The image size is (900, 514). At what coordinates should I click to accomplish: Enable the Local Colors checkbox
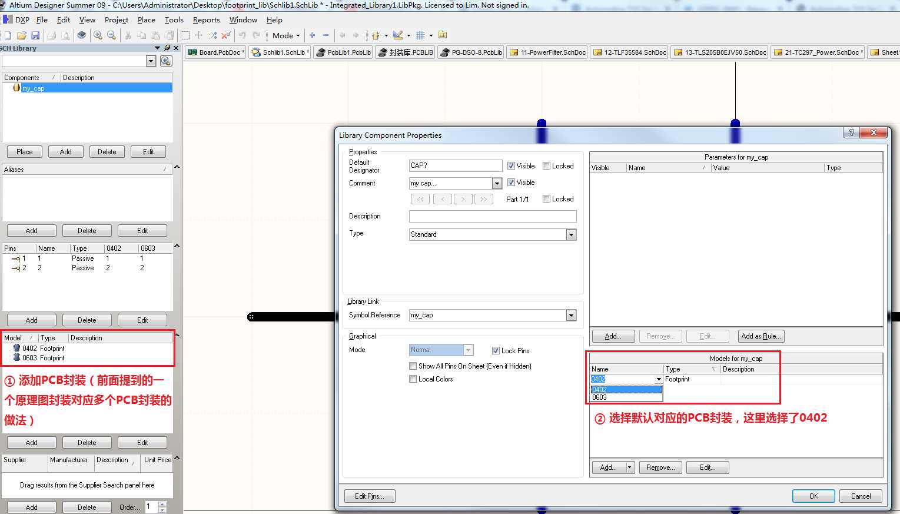[413, 379]
